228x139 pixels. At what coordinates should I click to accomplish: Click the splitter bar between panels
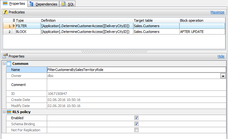click(114, 51)
